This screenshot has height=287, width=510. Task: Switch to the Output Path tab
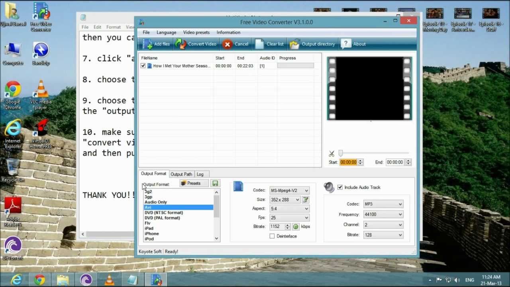click(181, 174)
